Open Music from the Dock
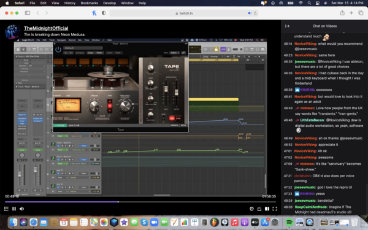The height and width of the screenshot is (230, 368). (x=234, y=222)
